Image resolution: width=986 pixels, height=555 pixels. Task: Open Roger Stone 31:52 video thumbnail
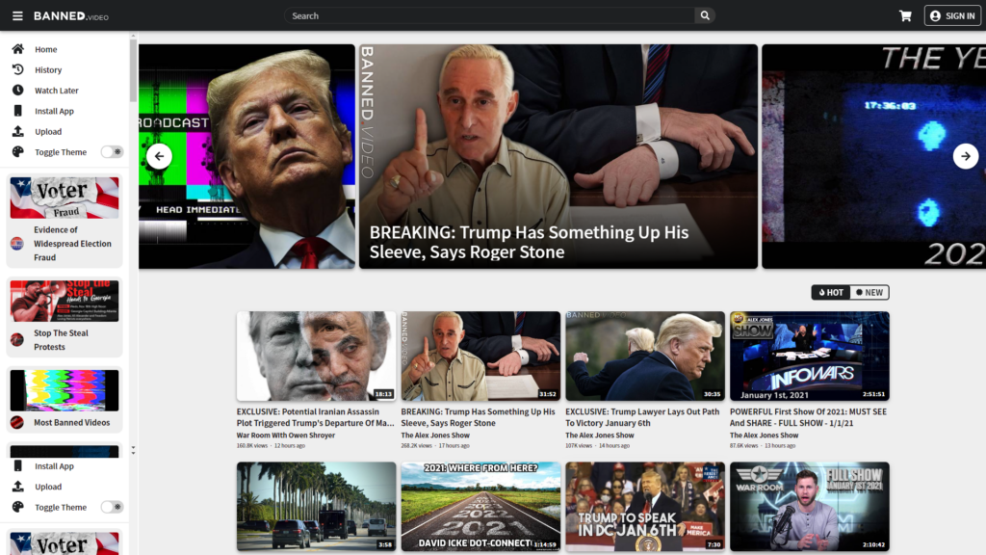[480, 357]
